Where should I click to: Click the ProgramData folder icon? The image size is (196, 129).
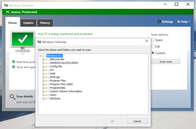point(46,88)
